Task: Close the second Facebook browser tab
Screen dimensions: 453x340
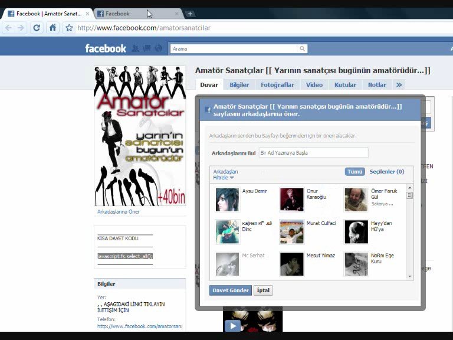Action: [x=177, y=14]
